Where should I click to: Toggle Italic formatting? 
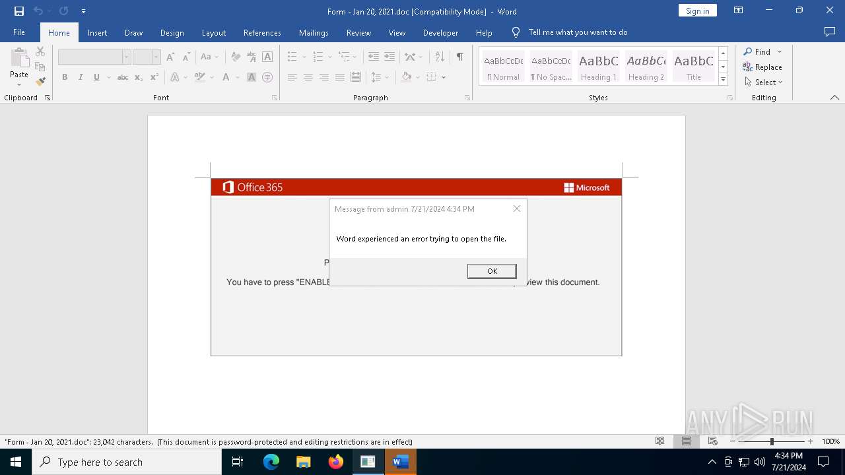[81, 77]
